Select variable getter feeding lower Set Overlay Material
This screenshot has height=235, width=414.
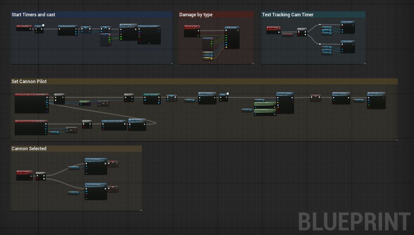coord(74,193)
